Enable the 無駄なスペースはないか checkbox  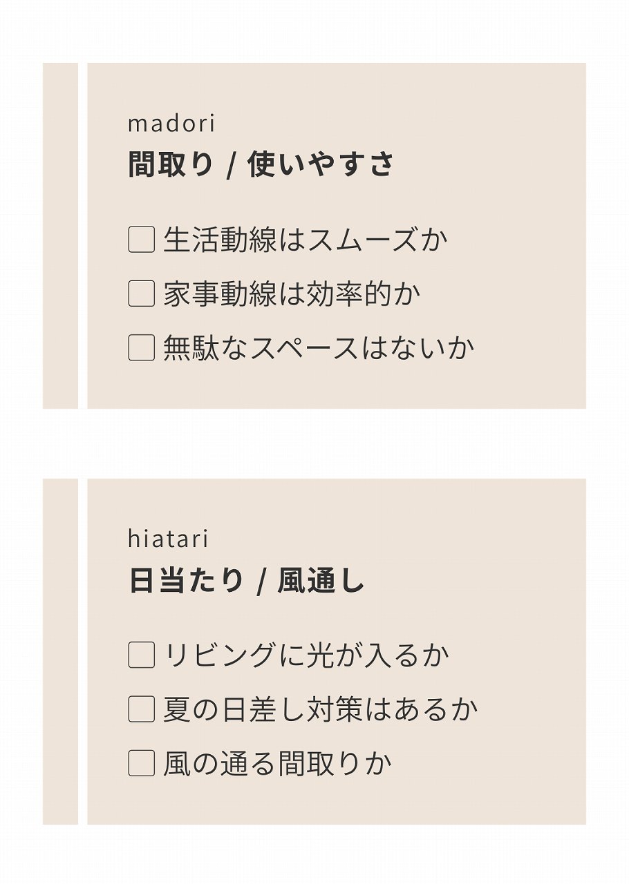pos(141,347)
